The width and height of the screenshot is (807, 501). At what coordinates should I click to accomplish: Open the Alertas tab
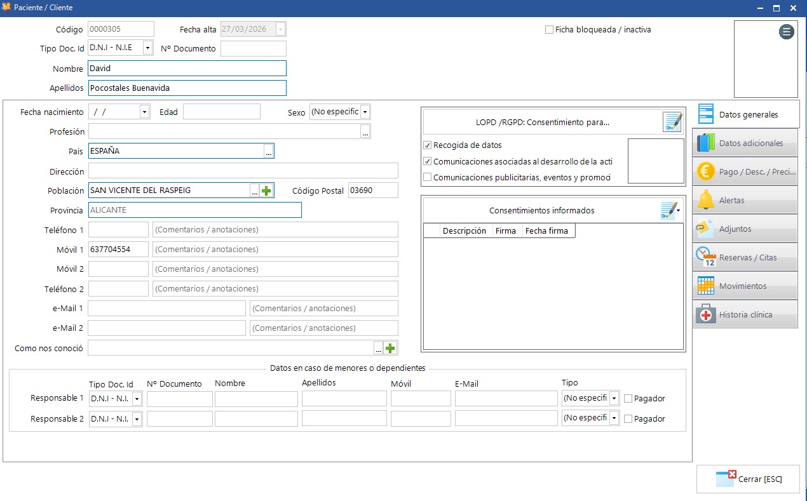(x=745, y=200)
